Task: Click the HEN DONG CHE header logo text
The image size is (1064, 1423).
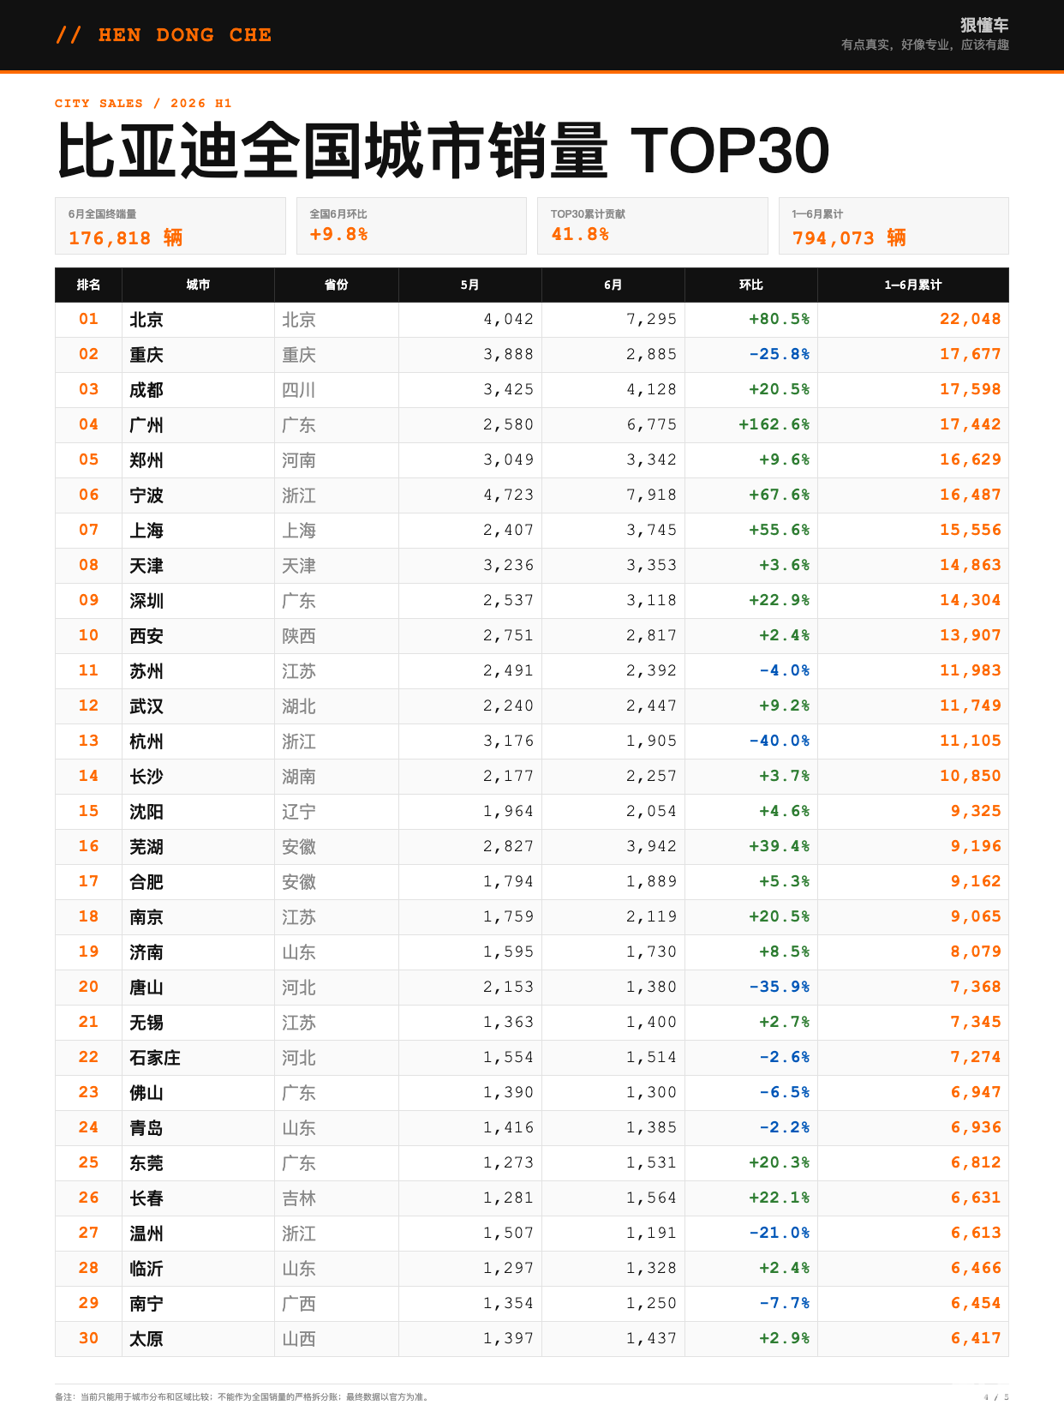Action: 164,35
